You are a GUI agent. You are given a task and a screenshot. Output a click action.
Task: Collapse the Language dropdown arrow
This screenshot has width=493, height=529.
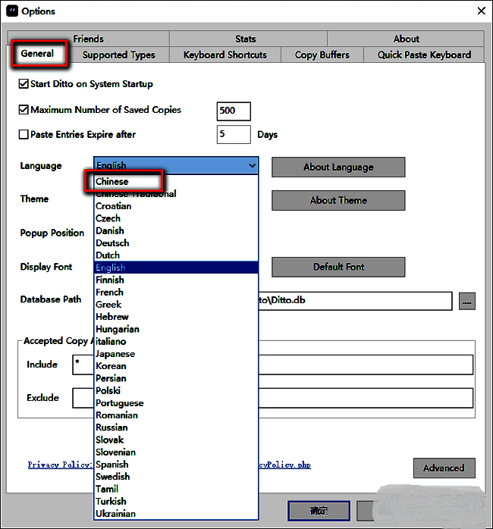(x=251, y=165)
